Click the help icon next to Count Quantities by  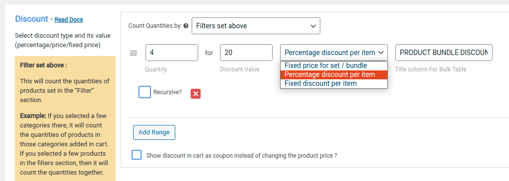pyautogui.click(x=186, y=26)
